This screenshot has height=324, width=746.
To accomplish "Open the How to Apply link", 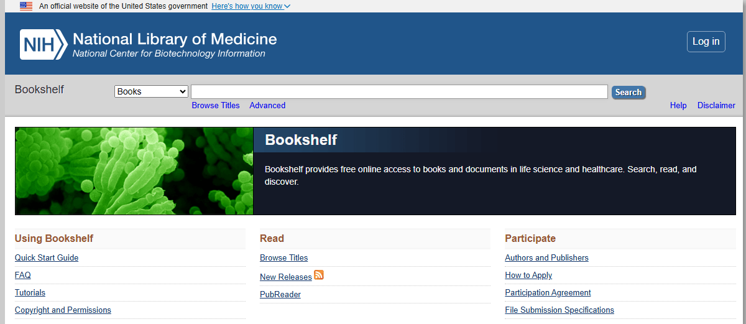I will point(528,275).
